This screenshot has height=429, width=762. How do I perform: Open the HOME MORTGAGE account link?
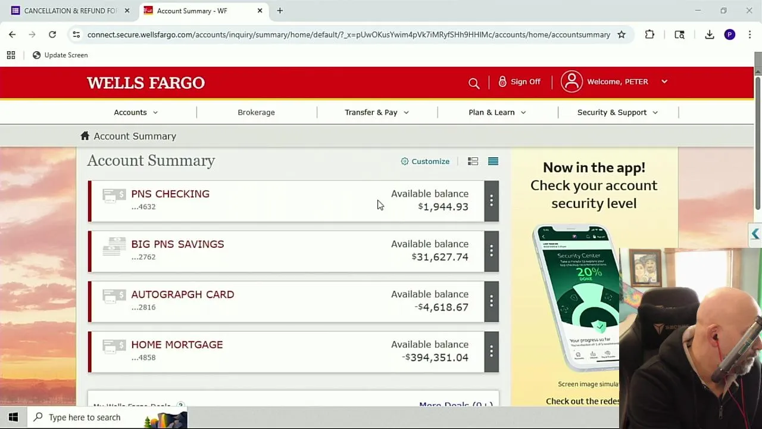(x=177, y=345)
